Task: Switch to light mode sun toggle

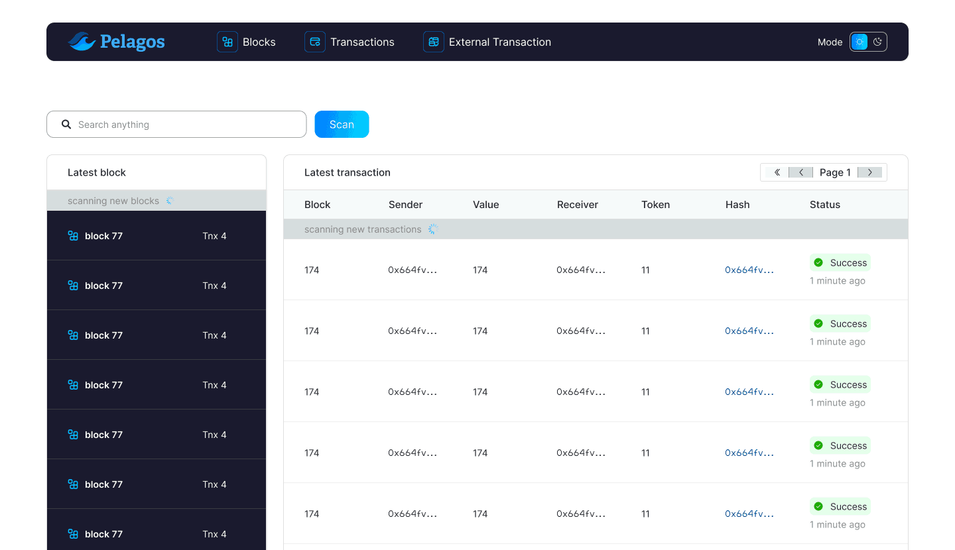Action: click(x=859, y=42)
